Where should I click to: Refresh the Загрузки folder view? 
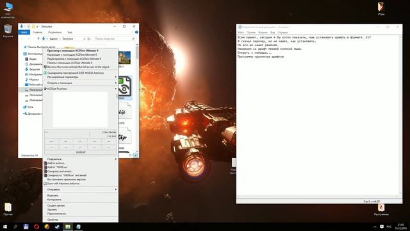point(88,38)
